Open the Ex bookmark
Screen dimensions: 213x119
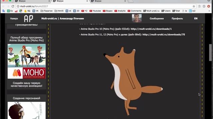pyautogui.click(x=10, y=11)
